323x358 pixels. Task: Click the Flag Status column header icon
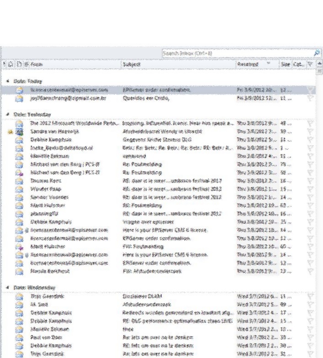pos(310,64)
